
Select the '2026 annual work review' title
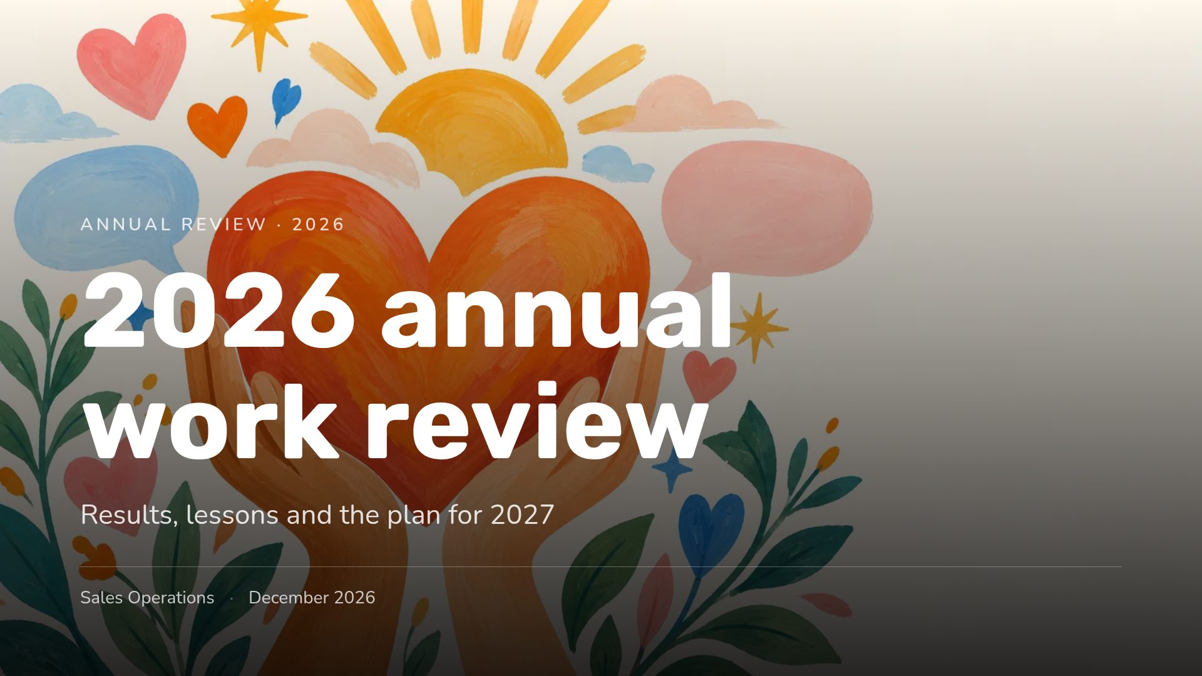tap(407, 366)
